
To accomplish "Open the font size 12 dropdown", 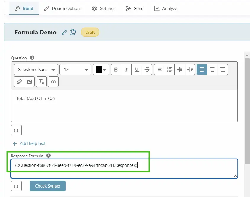I will [x=75, y=70].
